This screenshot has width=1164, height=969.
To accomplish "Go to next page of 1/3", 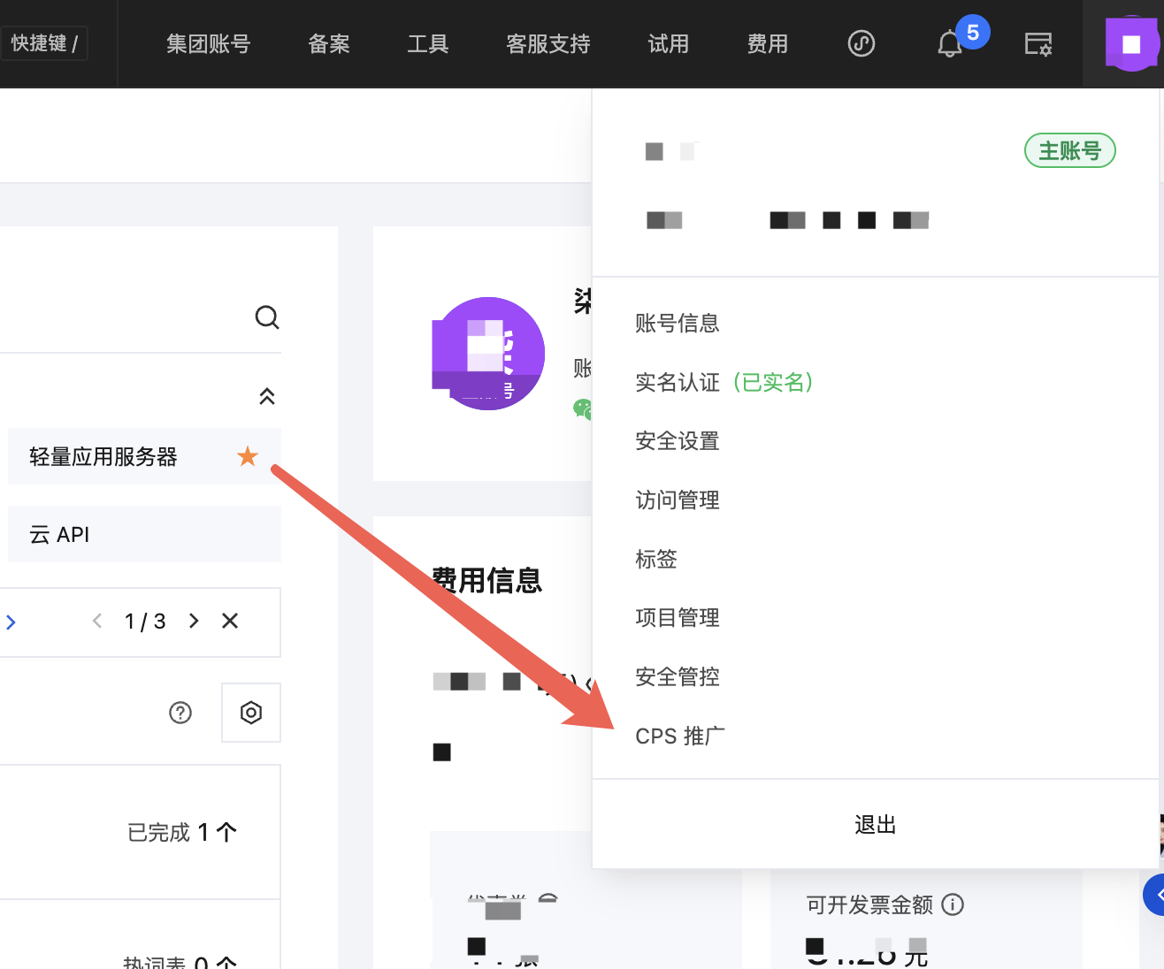I will click(194, 621).
